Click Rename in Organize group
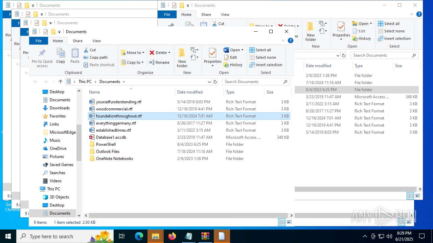This screenshot has width=433, height=243. click(x=159, y=62)
